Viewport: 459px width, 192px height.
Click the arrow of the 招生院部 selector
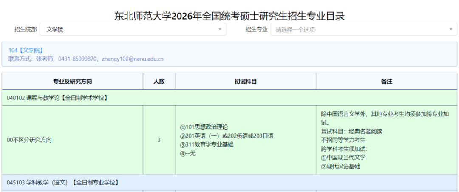coord(220,30)
